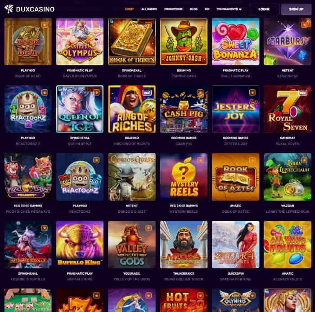Toggle favorite star on Jesters Joy tile
This screenshot has width=315, height=312.
[x=252, y=92]
